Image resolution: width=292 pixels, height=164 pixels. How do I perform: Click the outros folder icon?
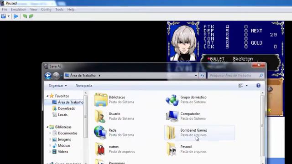point(100,149)
